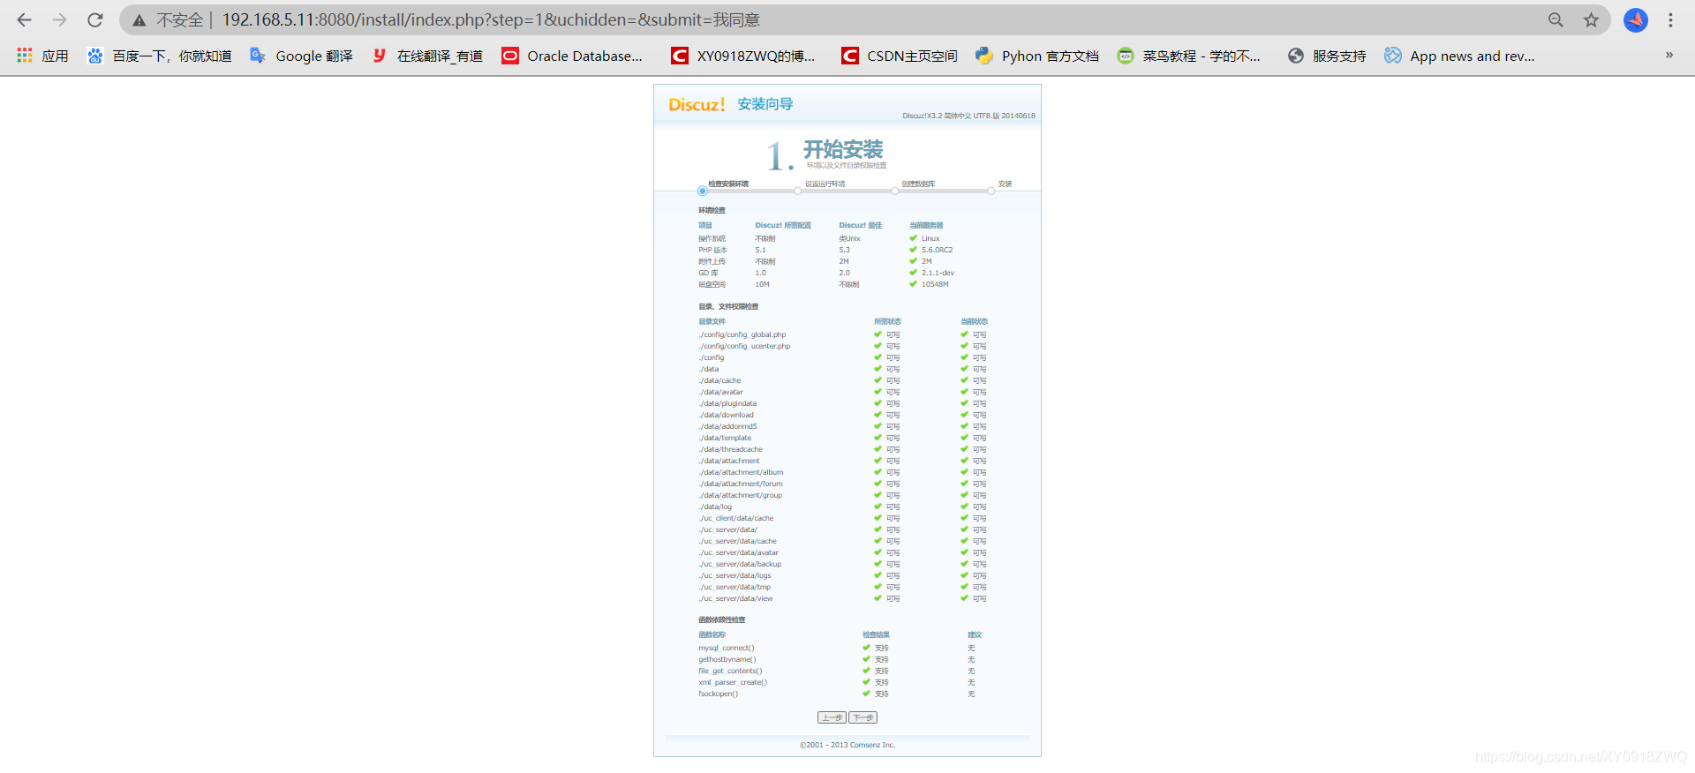1695x773 pixels.
Task: Click the zoom magnifier icon in address bar
Action: [1556, 19]
